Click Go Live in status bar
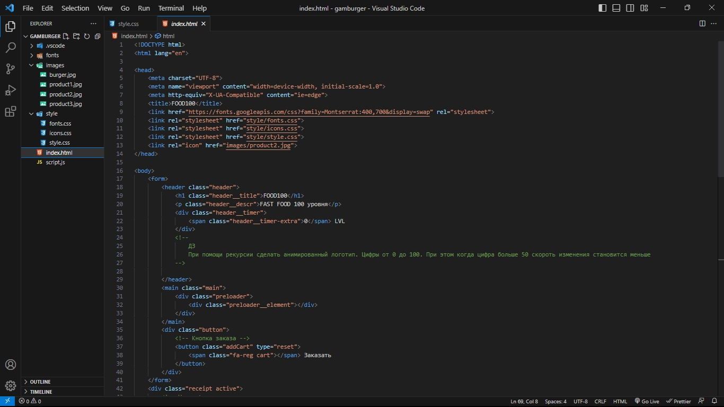Image resolution: width=724 pixels, height=407 pixels. (647, 401)
